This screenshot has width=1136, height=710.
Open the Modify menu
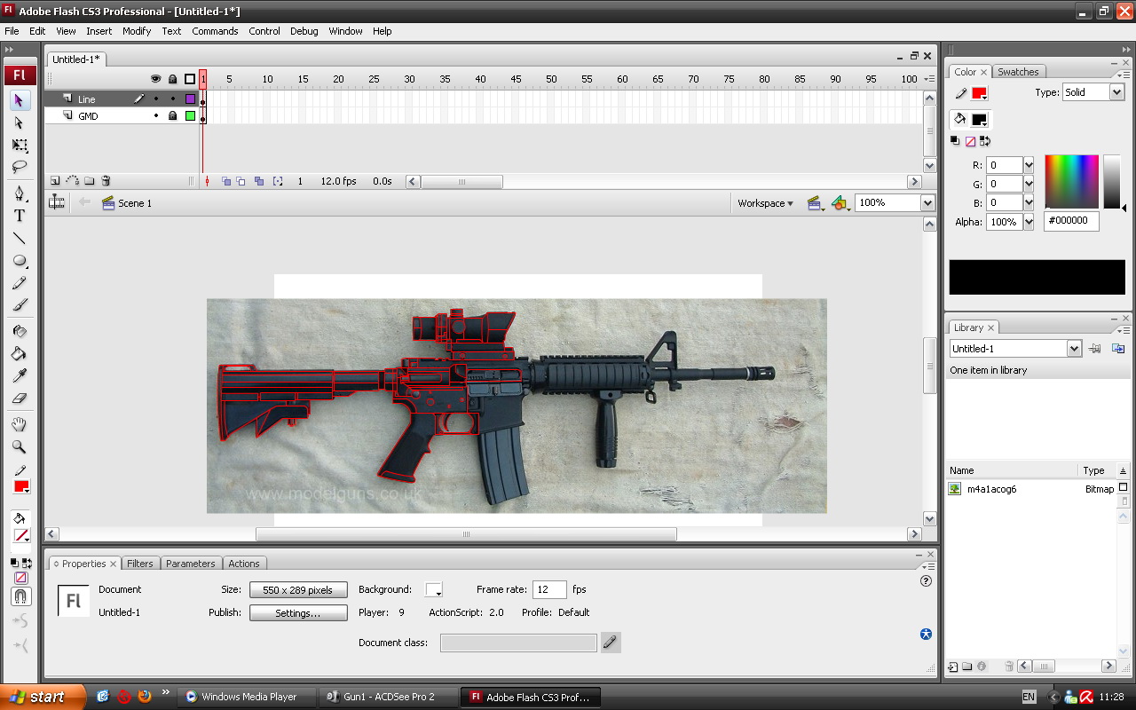pos(137,31)
